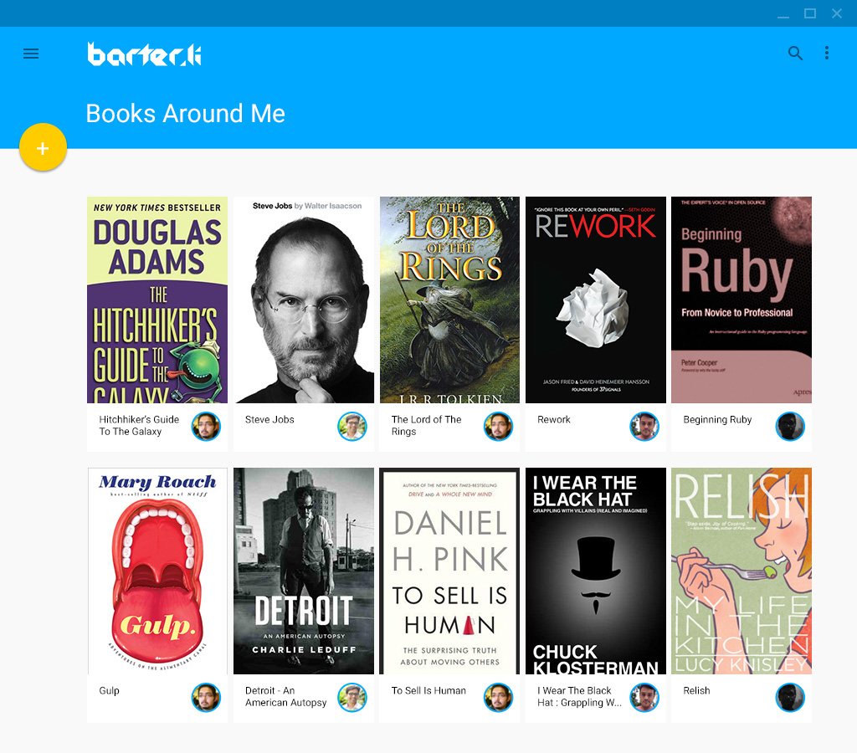Maximize the application window

point(810,13)
